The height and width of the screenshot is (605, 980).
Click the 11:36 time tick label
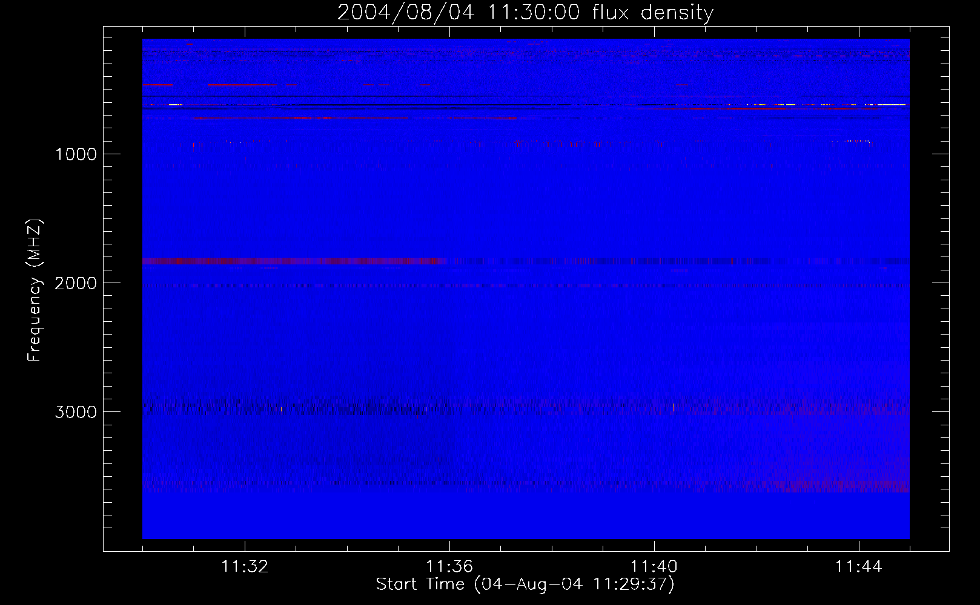(x=449, y=567)
